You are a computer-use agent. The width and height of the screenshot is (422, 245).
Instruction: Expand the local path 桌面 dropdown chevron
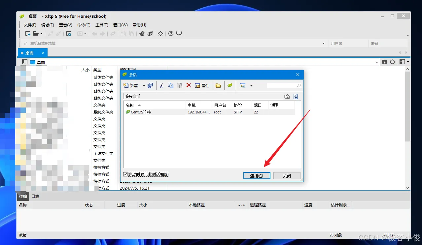[377, 62]
